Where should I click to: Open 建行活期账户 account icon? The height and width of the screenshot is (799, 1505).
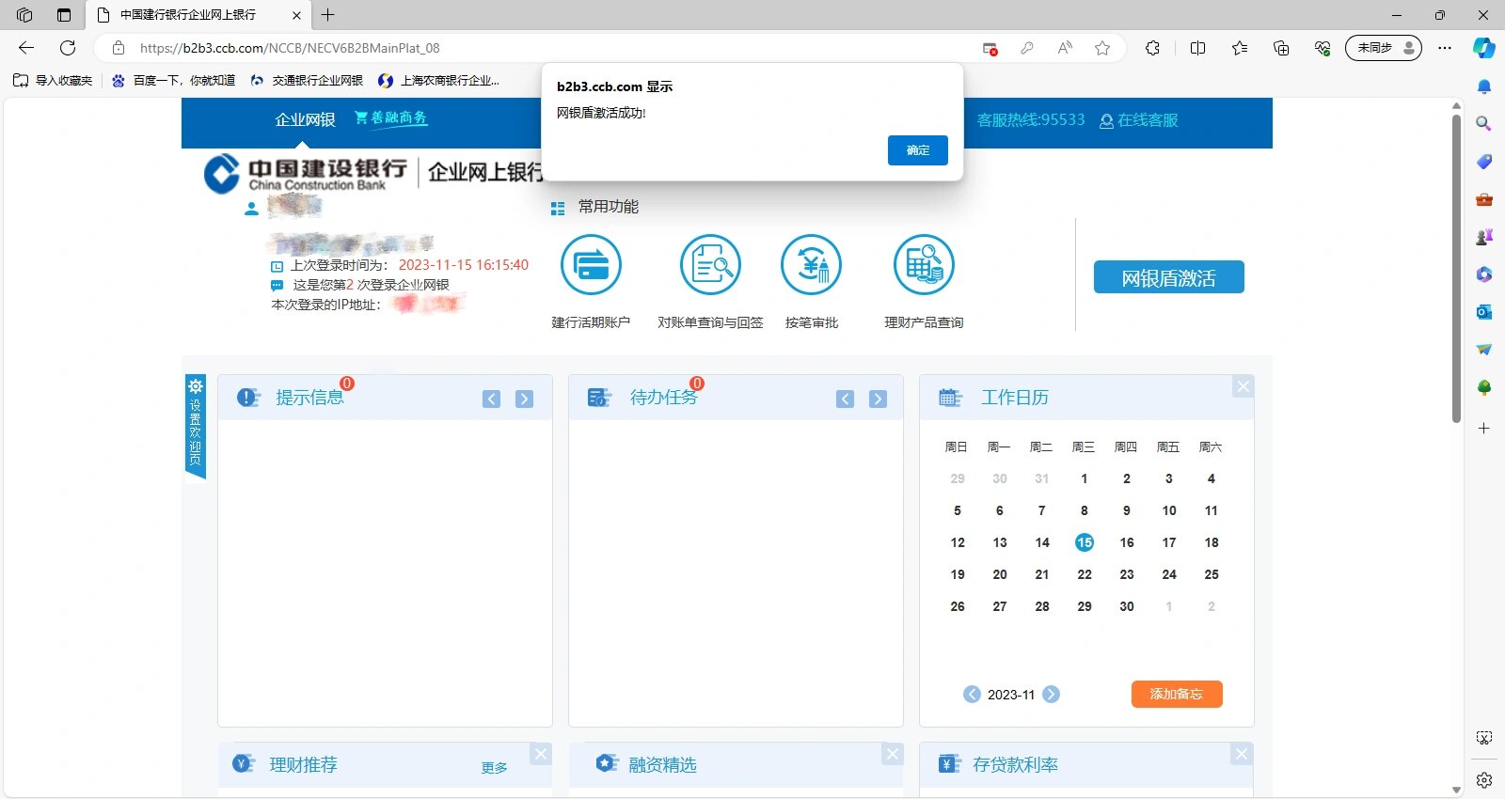click(x=591, y=265)
